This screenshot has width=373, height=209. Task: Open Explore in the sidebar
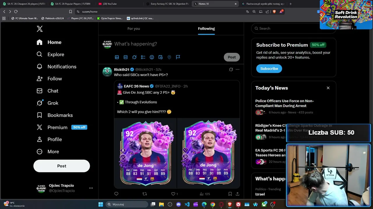pos(50,55)
